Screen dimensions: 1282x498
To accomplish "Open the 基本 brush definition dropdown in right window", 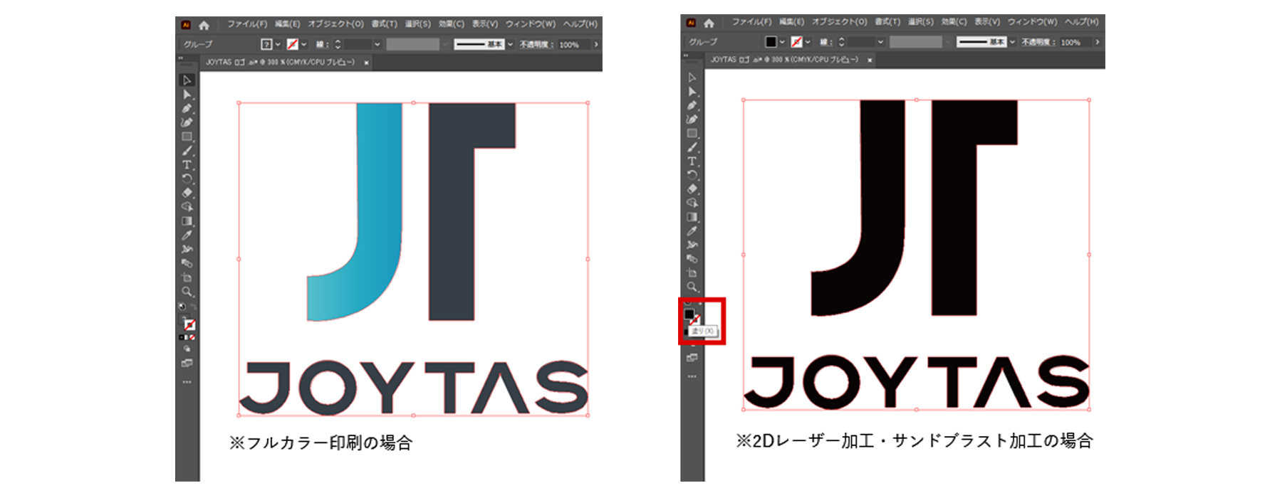I will (1012, 42).
